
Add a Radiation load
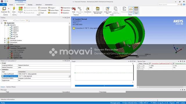[65, 13]
